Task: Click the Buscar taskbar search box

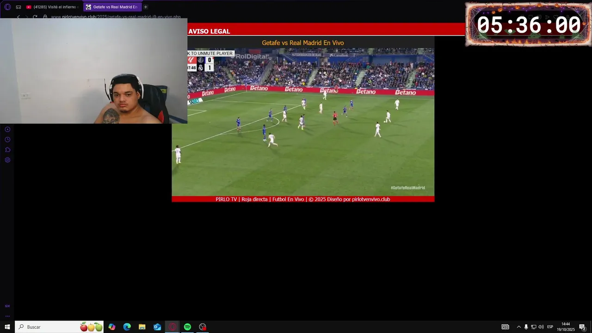Action: (60, 327)
